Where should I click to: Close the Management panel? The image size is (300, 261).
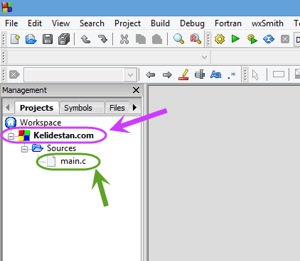pyautogui.click(x=136, y=90)
